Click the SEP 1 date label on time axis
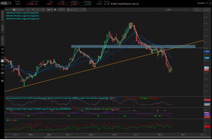The height and width of the screenshot is (140, 212). [114, 135]
